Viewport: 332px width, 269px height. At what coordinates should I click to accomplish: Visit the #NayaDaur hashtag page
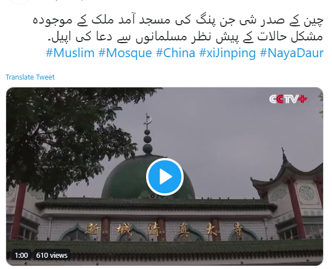click(x=292, y=53)
